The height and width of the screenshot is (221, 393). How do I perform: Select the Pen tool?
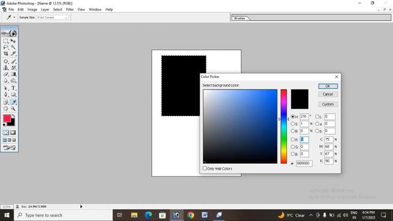click(6, 95)
